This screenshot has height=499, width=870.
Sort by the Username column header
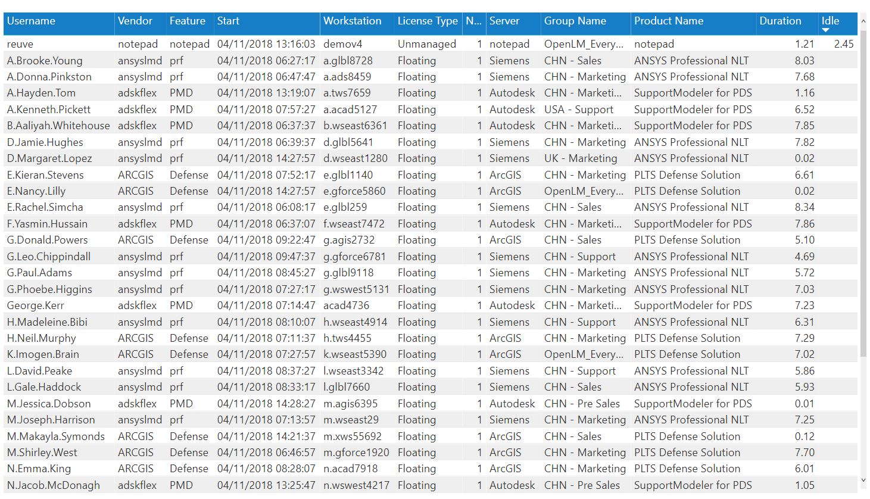click(31, 21)
